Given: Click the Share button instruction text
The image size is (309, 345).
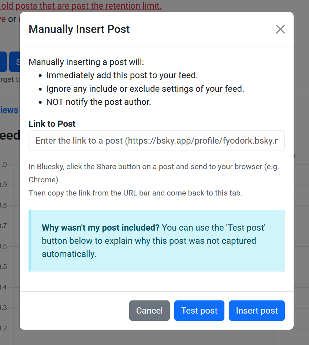Looking at the screenshot, I should point(154,167).
